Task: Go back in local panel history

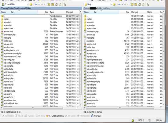Action: [x=36, y=4]
